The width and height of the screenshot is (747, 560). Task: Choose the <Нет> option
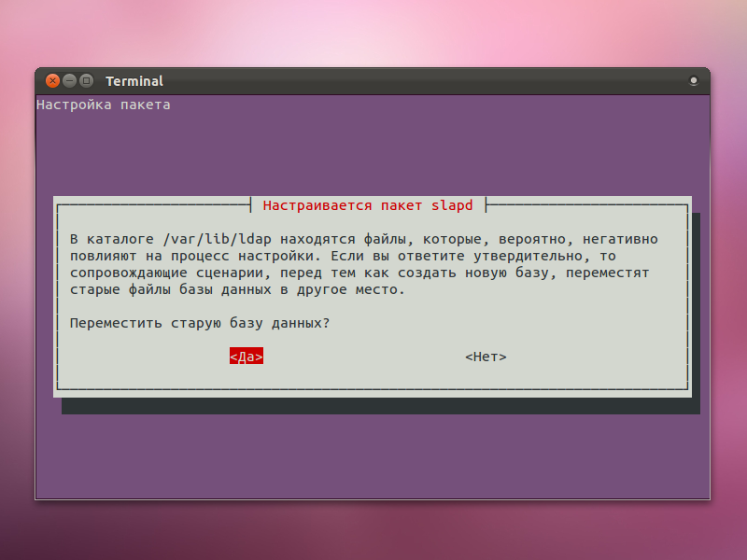coord(486,357)
